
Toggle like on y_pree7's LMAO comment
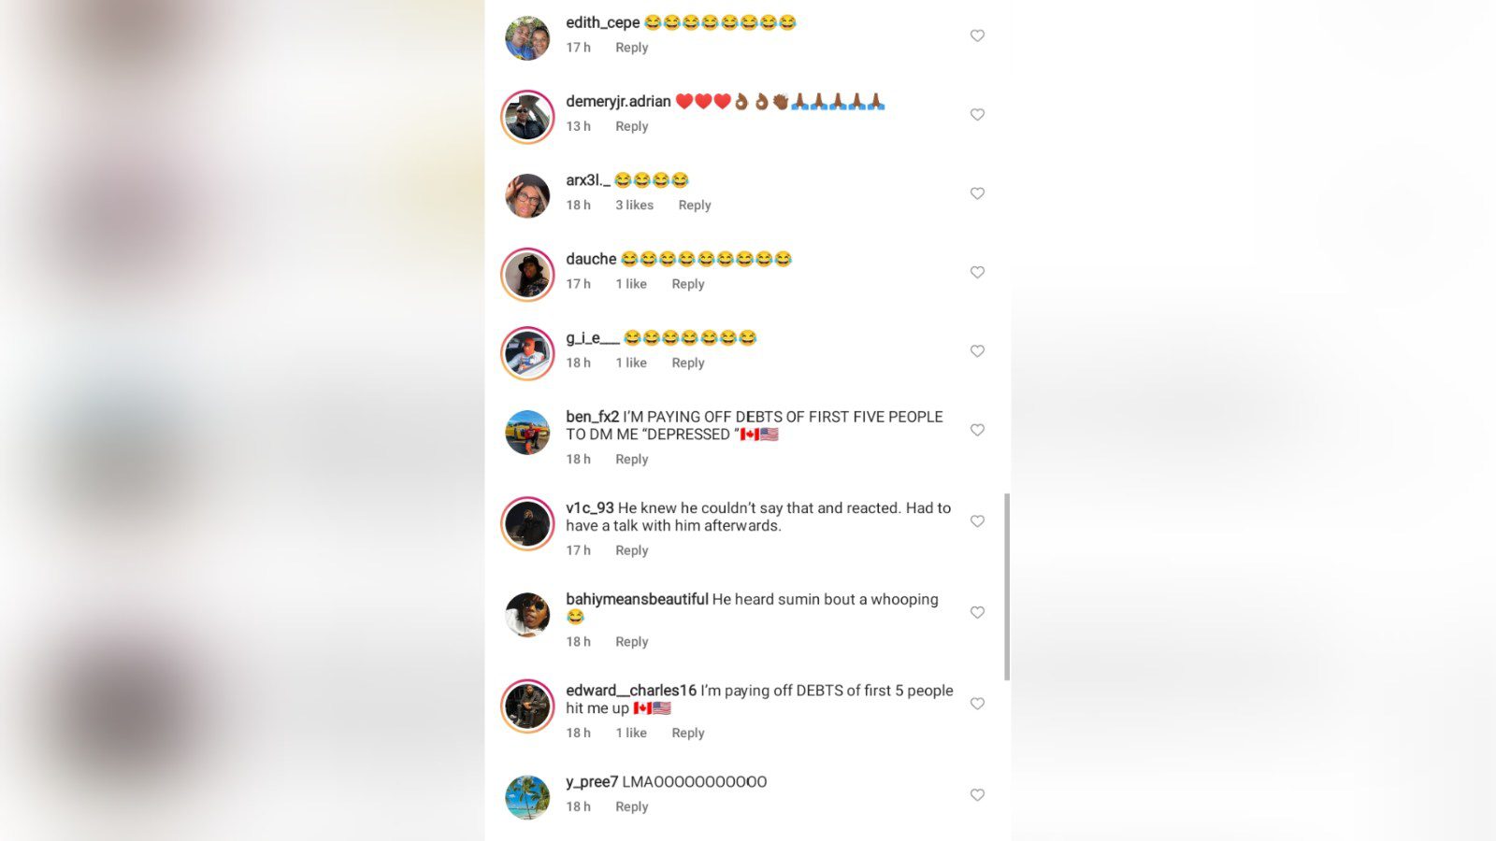pyautogui.click(x=977, y=794)
